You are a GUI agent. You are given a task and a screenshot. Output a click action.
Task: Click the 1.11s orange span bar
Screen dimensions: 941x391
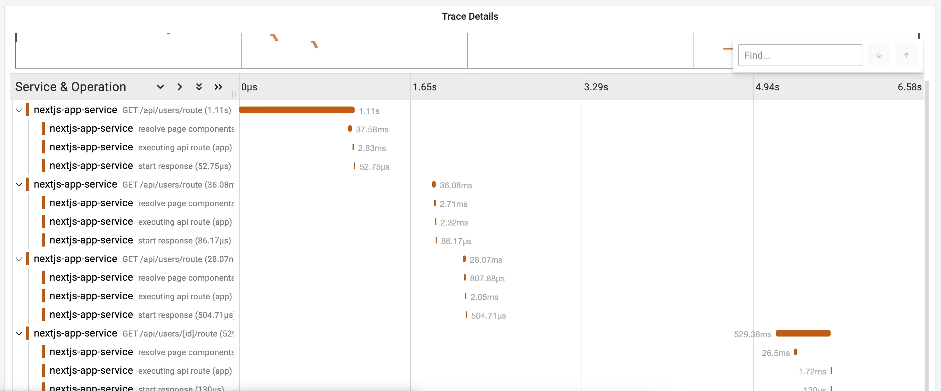[x=297, y=110]
